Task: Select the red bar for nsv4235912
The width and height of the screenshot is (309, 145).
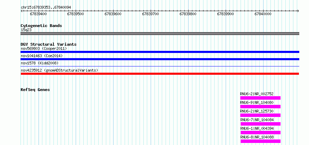Action: [x=160, y=74]
